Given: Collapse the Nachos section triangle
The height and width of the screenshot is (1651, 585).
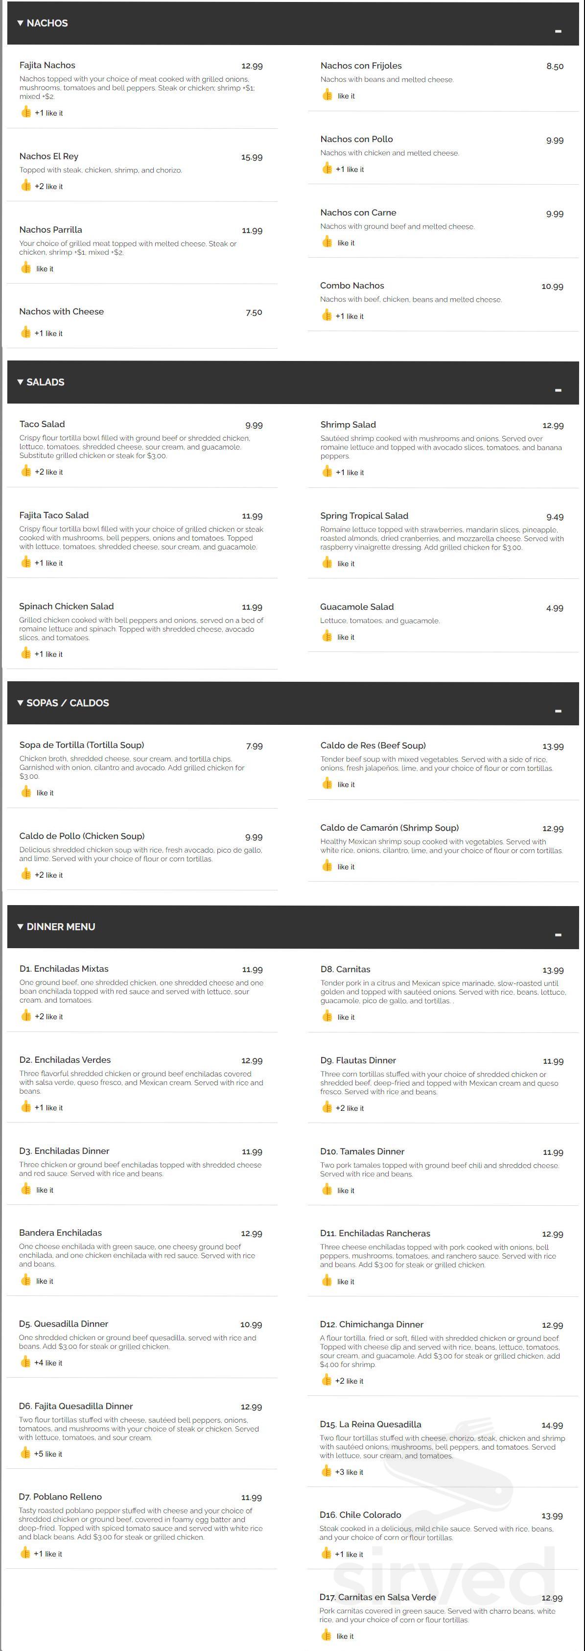Looking at the screenshot, I should 21,23.
